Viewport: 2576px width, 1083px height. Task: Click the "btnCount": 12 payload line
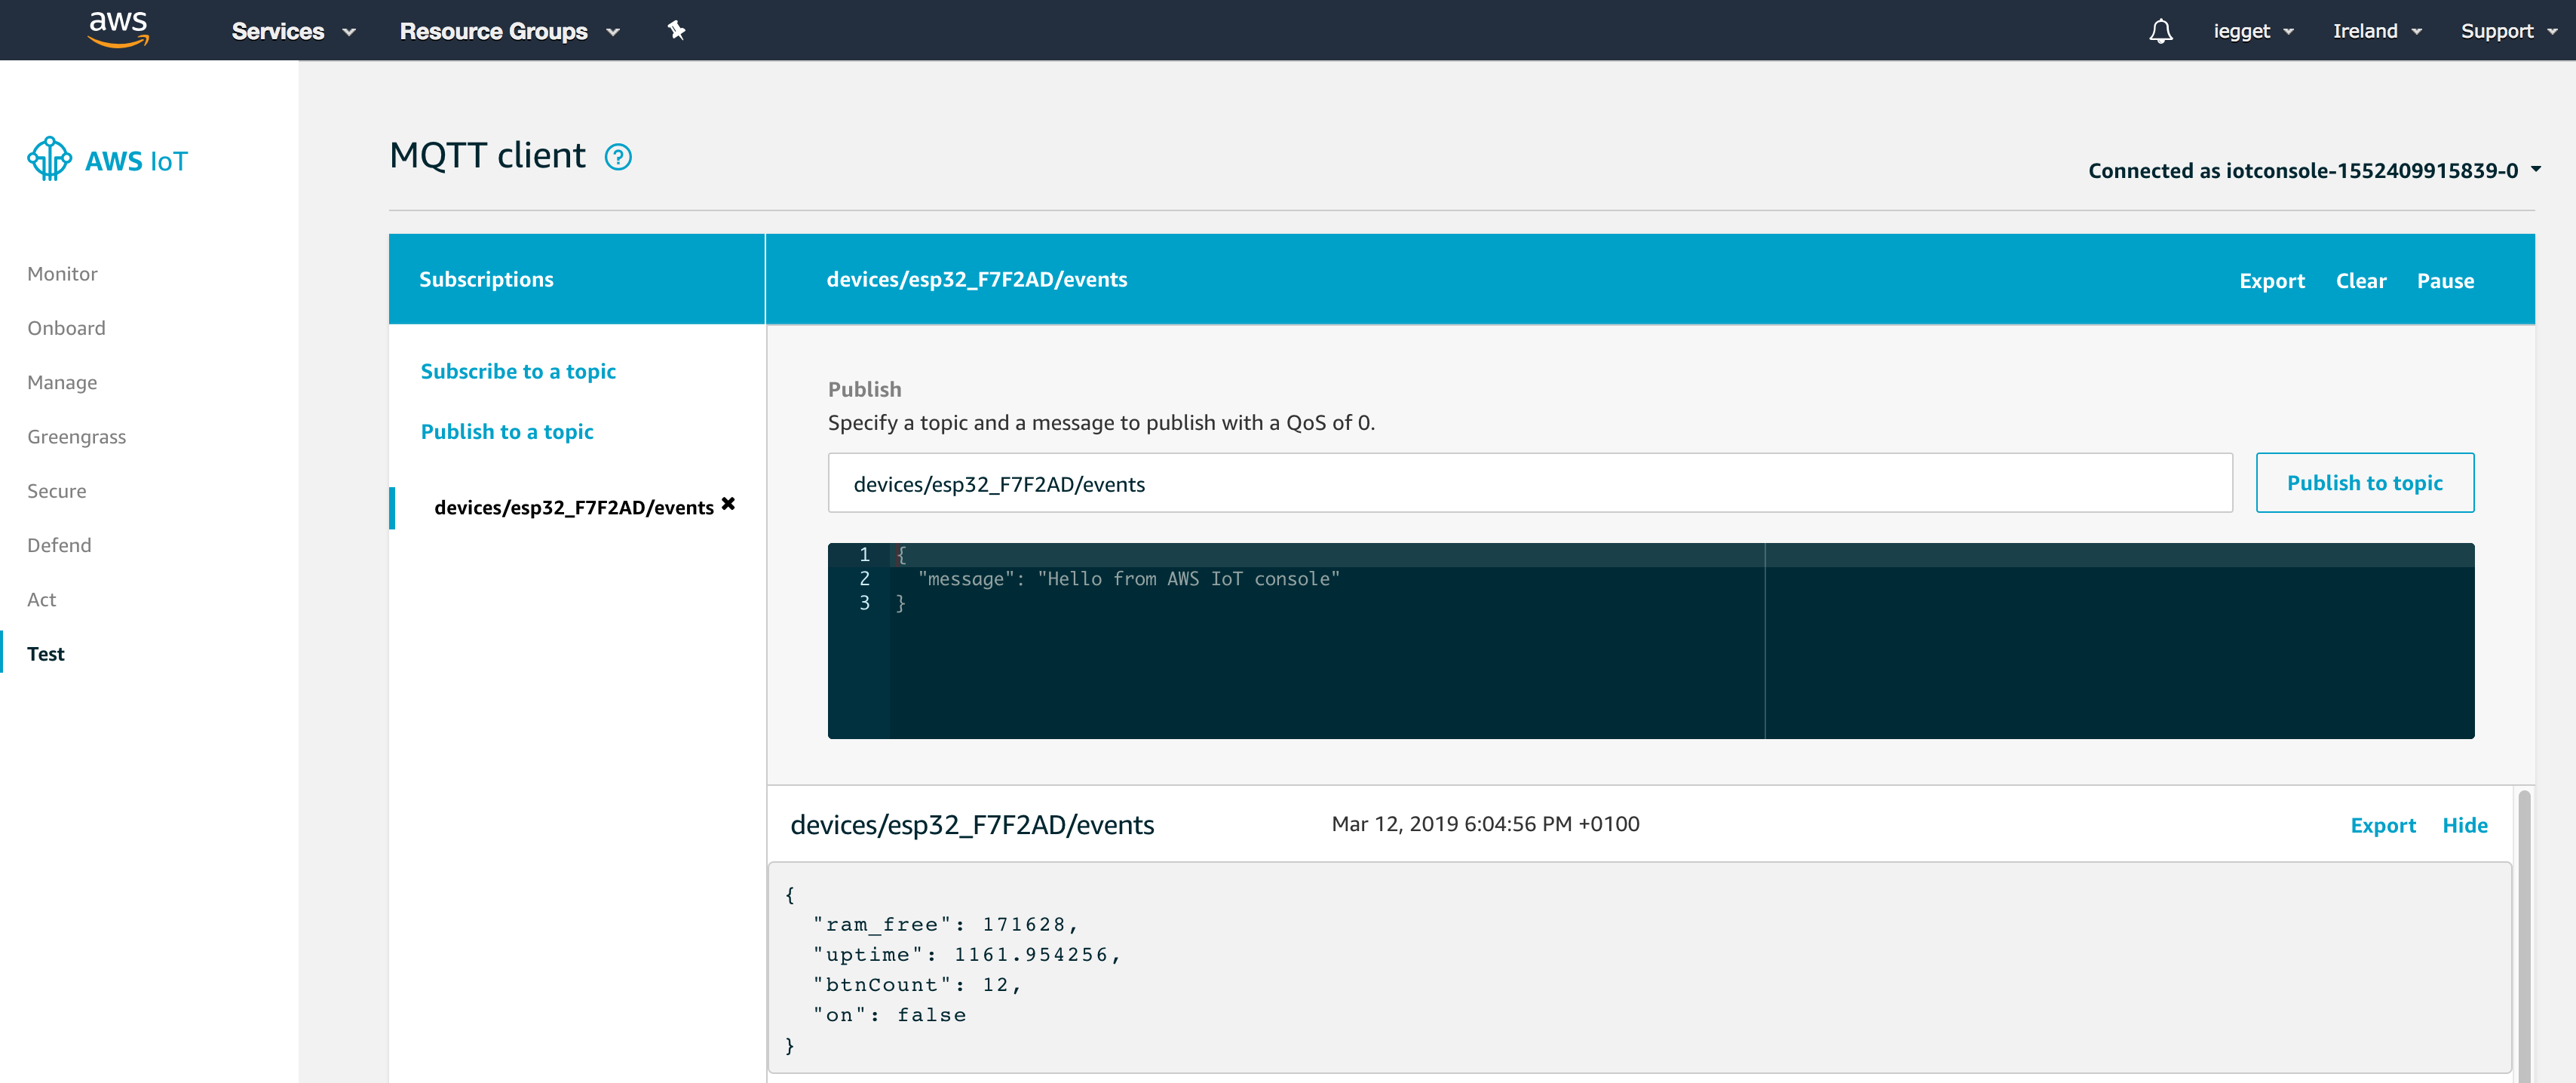(x=916, y=984)
